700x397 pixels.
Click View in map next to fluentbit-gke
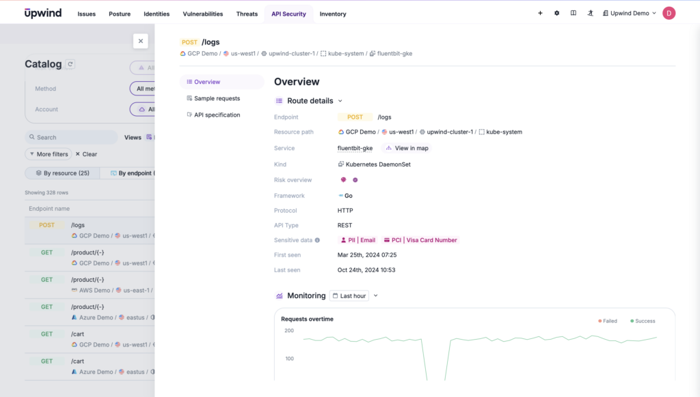coord(407,147)
